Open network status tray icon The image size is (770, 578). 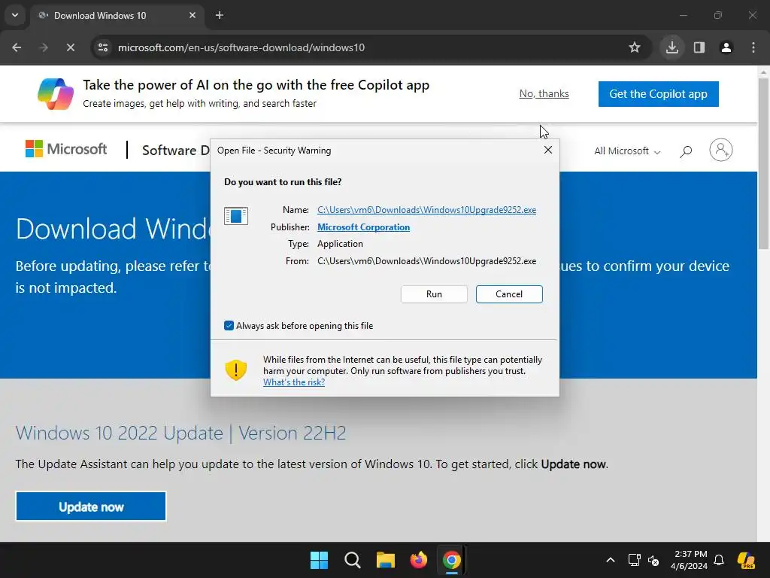(x=634, y=560)
